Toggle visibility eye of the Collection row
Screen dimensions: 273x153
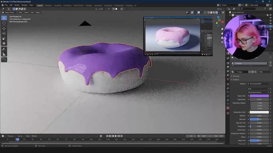tap(270, 15)
